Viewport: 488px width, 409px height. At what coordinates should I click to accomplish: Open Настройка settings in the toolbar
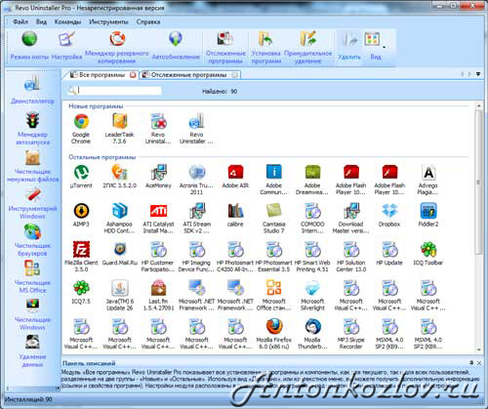(66, 46)
